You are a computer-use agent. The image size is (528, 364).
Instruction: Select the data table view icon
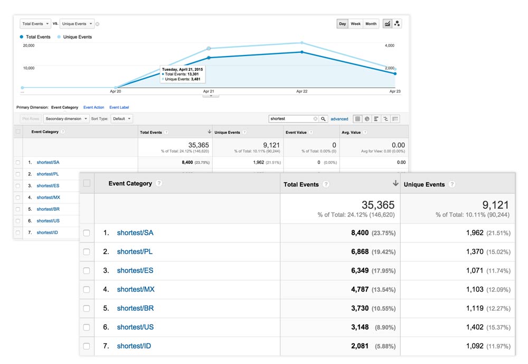pyautogui.click(x=357, y=119)
